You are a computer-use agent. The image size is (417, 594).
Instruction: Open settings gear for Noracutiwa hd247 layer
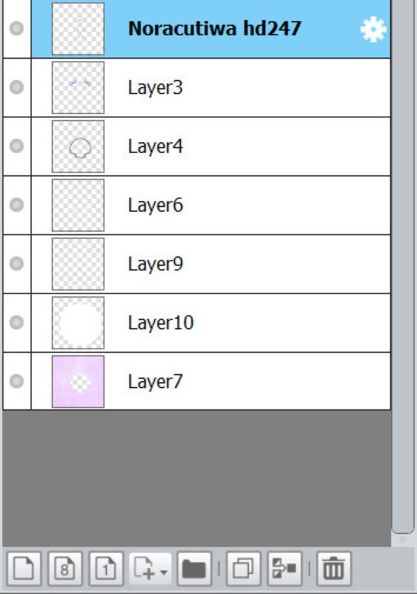[373, 29]
